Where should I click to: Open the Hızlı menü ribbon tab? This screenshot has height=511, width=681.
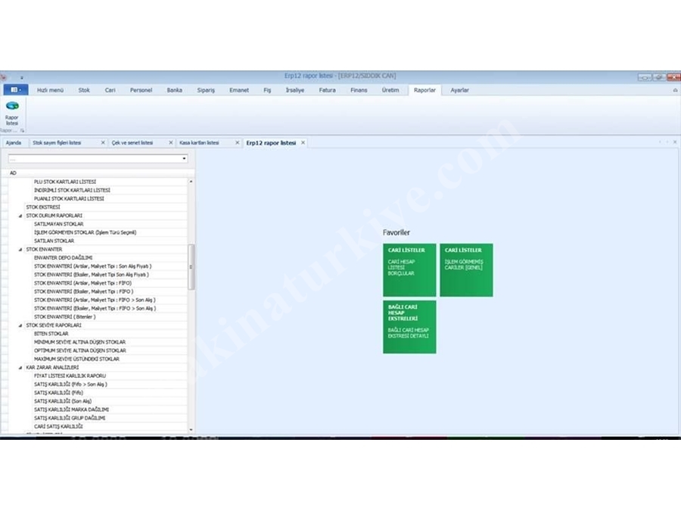click(x=50, y=90)
